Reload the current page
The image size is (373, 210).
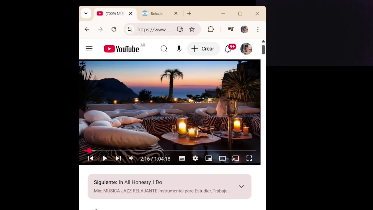point(114,29)
